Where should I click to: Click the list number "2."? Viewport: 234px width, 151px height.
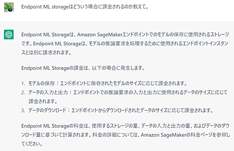(23, 92)
